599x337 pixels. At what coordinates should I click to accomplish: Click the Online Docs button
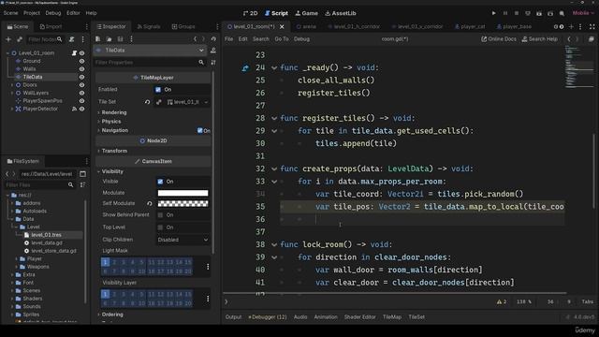[x=499, y=39]
